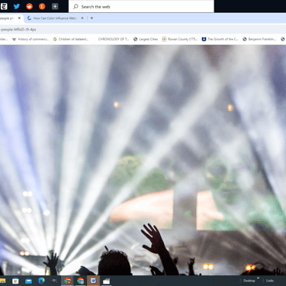Switch to the first Chrome taskbar window
This screenshot has height=286, width=286.
click(67, 281)
